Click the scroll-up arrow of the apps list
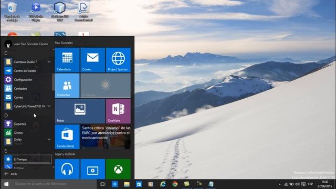336x189 pixels. [x=54, y=50]
